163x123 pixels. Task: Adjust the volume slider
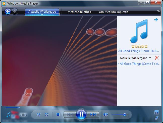pyautogui.click(x=124, y=115)
